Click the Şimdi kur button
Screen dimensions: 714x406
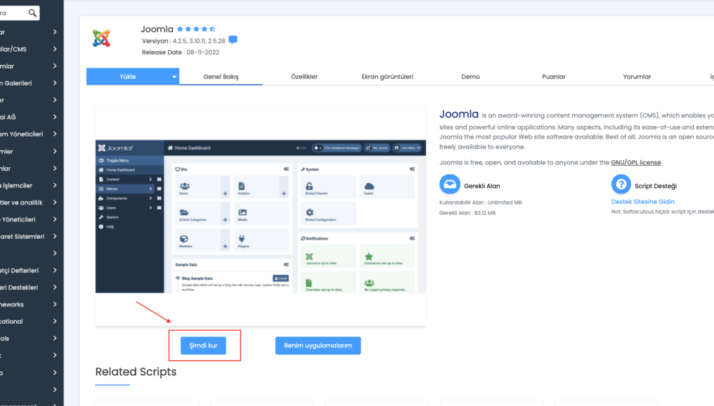(x=203, y=345)
